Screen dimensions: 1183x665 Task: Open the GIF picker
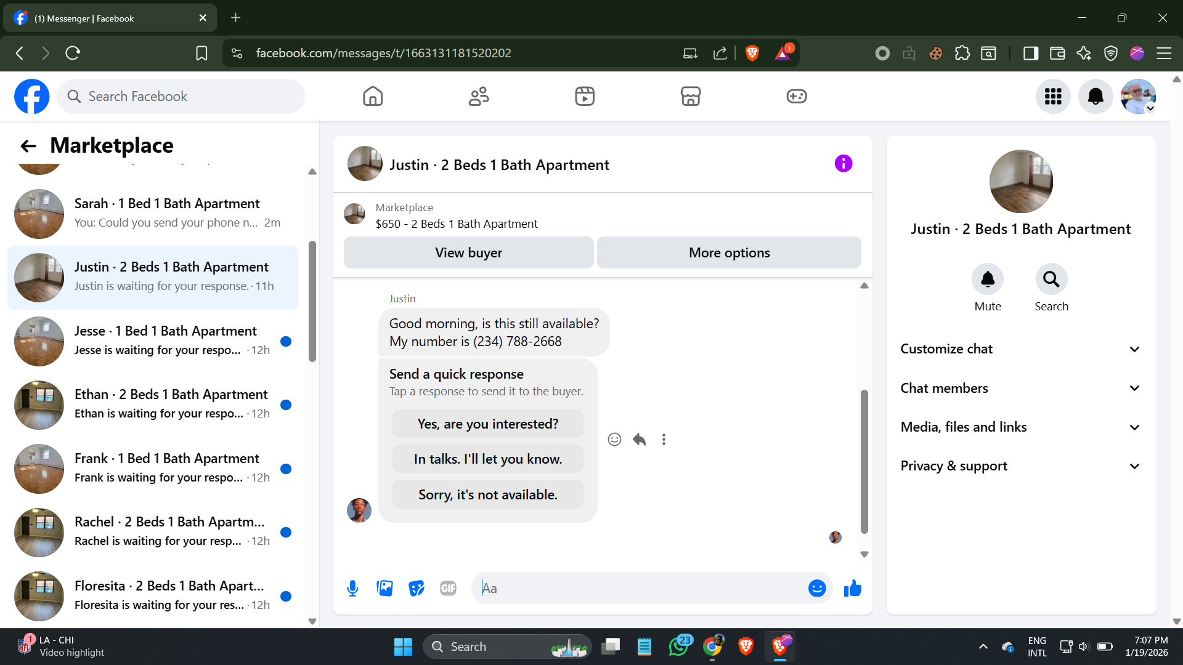448,588
